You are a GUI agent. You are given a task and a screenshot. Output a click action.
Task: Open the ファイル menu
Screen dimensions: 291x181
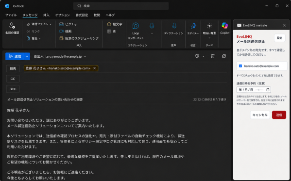point(11,15)
